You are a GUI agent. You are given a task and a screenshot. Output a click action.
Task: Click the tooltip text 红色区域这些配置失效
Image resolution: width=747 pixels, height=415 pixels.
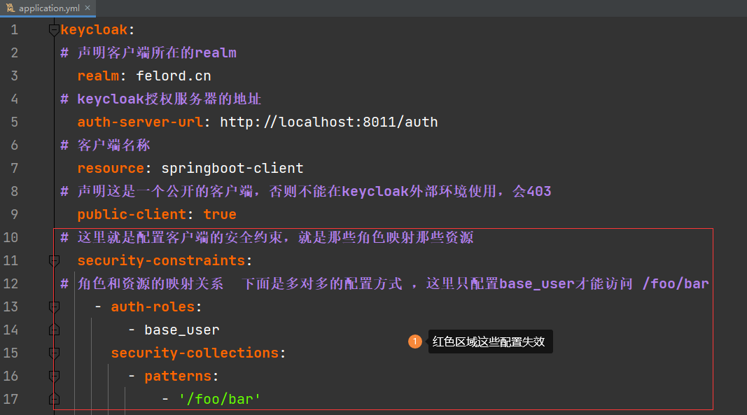(490, 342)
